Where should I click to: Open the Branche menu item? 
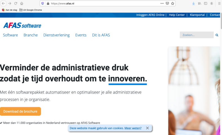31,35
